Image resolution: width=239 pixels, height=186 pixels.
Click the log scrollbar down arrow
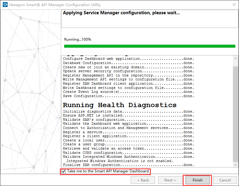(x=235, y=164)
